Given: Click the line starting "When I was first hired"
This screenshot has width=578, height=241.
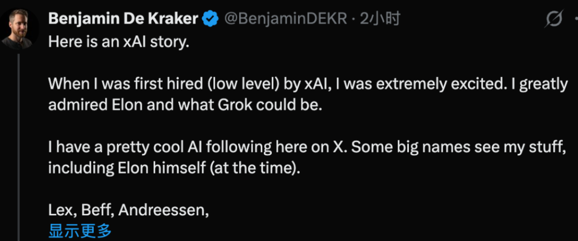Looking at the screenshot, I should point(308,84).
